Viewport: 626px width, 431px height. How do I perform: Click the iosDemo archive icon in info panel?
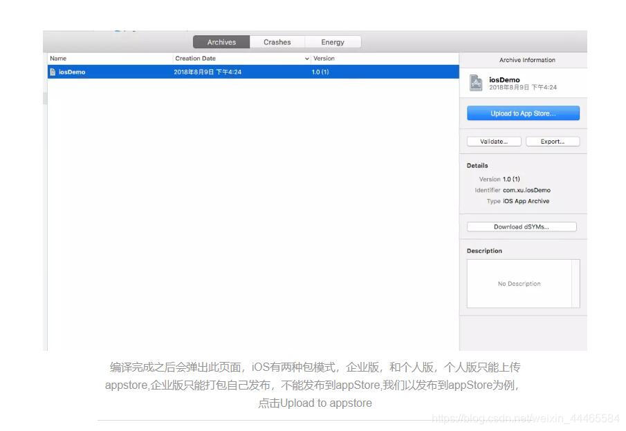point(476,83)
